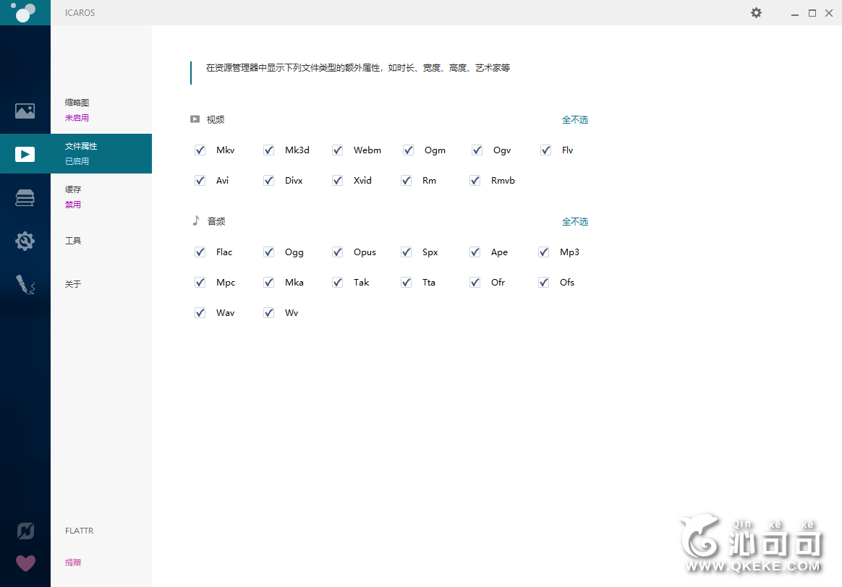Viewport: 842px width, 587px height.
Task: Open cache section via stack icon
Action: pyautogui.click(x=25, y=198)
